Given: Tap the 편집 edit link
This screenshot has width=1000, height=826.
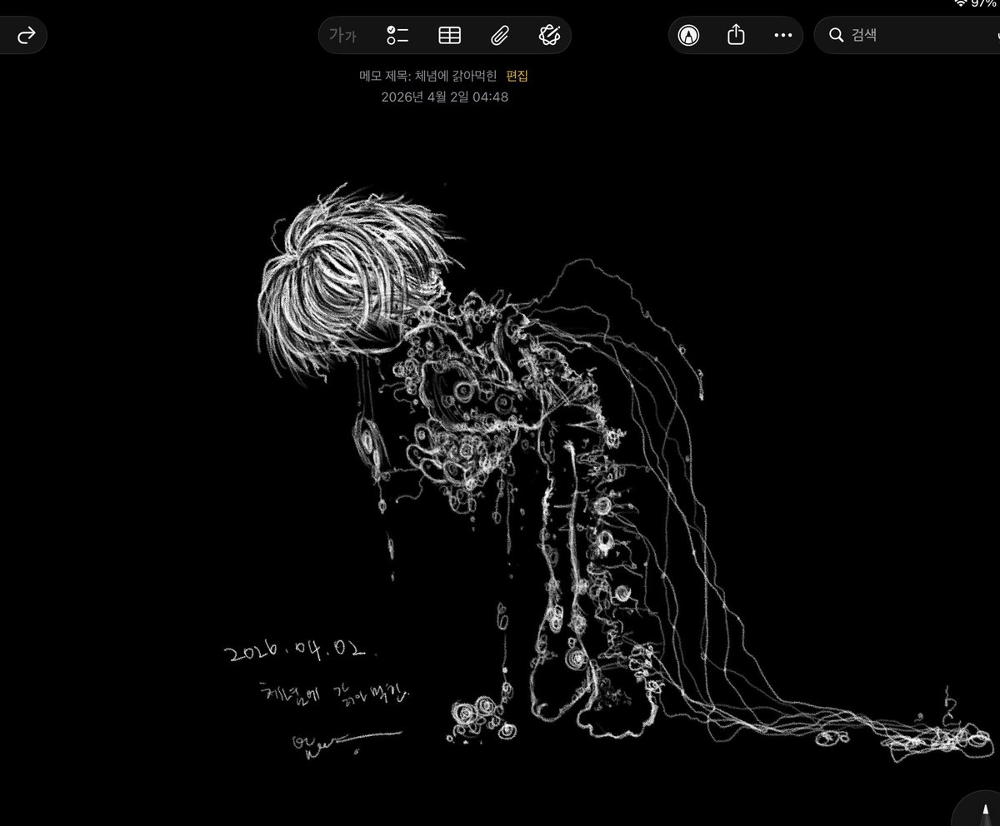Looking at the screenshot, I should point(517,76).
